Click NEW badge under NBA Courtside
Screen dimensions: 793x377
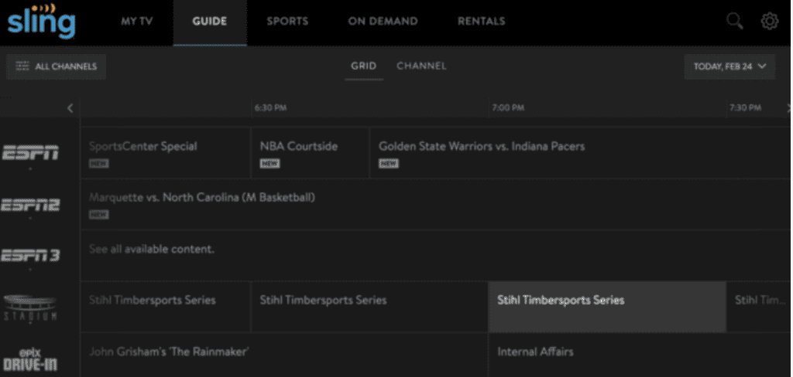(x=269, y=164)
